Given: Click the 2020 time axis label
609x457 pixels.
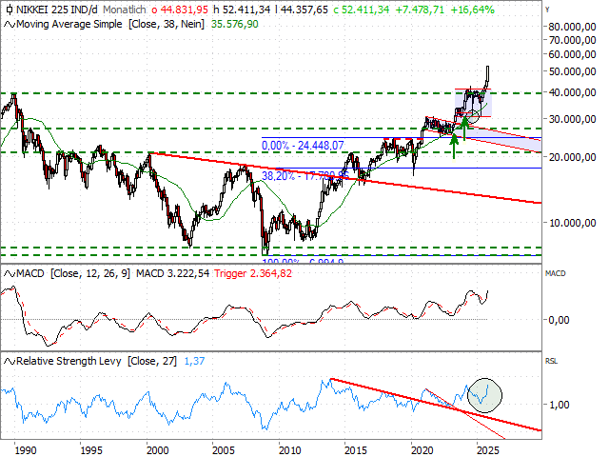Looking at the screenshot, I should 422,450.
